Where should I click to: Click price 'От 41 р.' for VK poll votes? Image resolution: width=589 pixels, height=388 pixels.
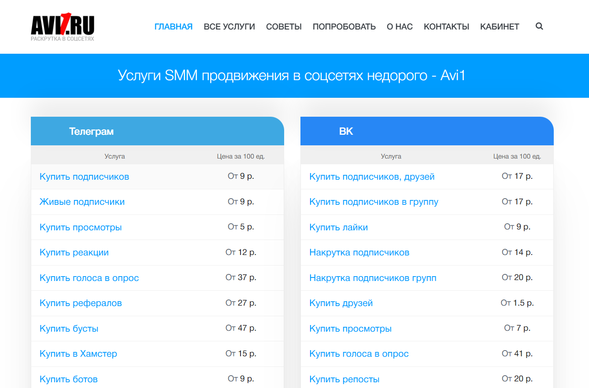[517, 354]
